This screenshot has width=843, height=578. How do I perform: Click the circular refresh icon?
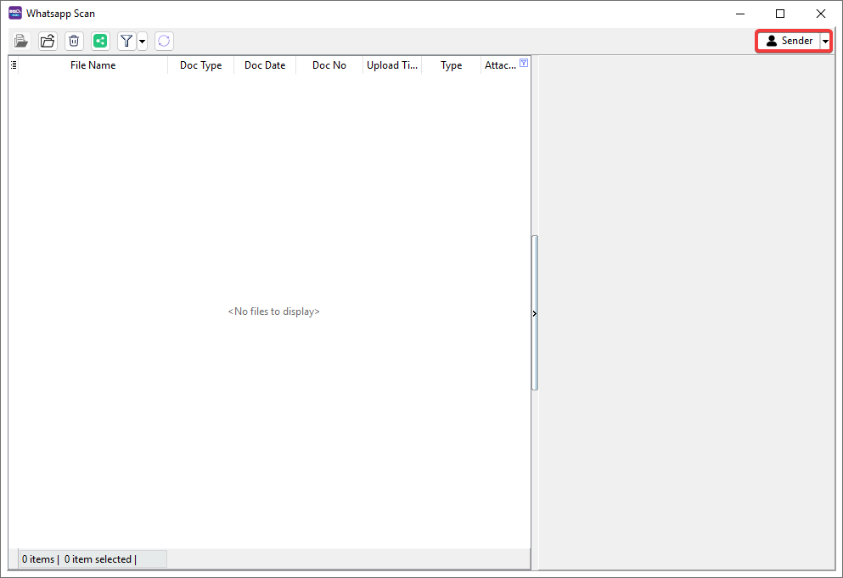(164, 41)
